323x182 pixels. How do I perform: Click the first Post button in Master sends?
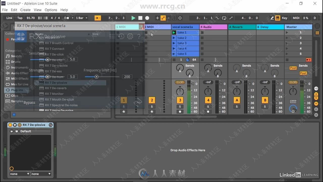click(x=293, y=68)
